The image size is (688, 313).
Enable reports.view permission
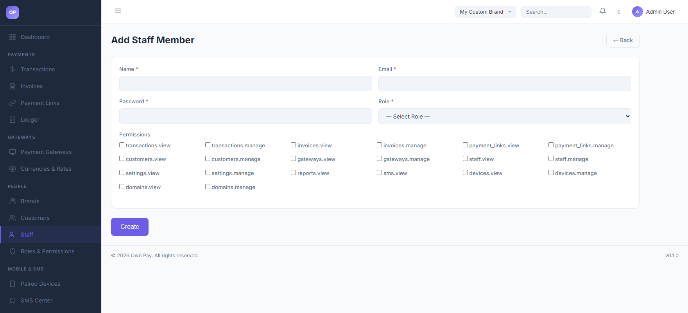point(294,173)
